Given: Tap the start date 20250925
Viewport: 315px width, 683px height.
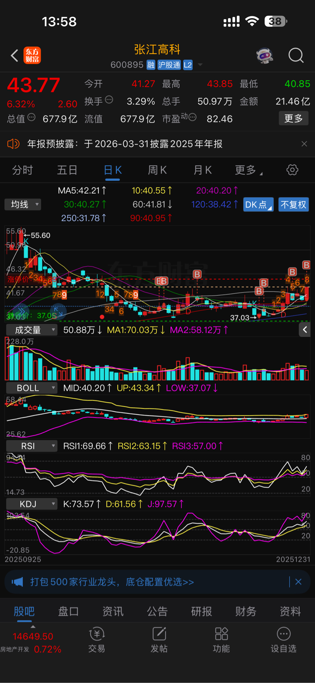Looking at the screenshot, I should (x=23, y=560).
